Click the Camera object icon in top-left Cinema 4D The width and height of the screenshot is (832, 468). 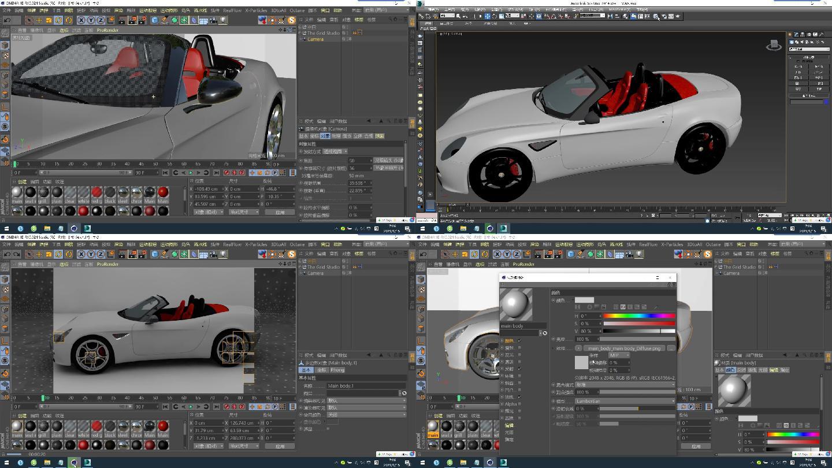[213, 20]
